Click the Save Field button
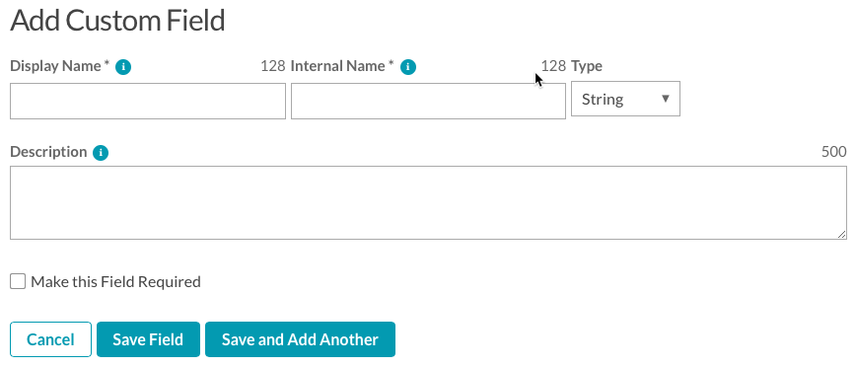 [x=148, y=339]
